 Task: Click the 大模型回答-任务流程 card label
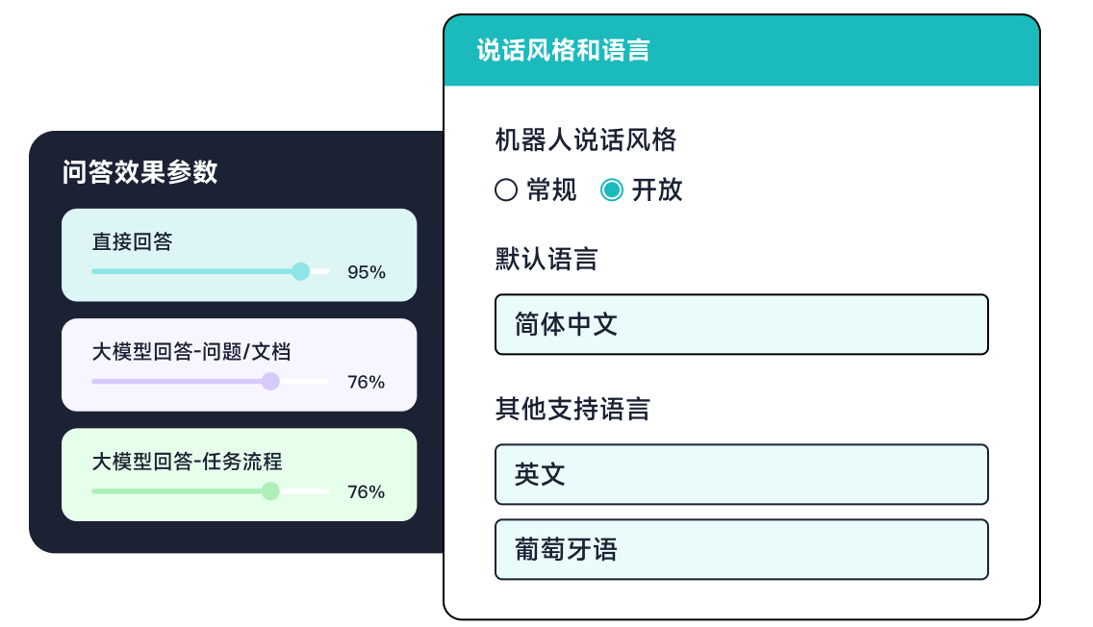[187, 463]
